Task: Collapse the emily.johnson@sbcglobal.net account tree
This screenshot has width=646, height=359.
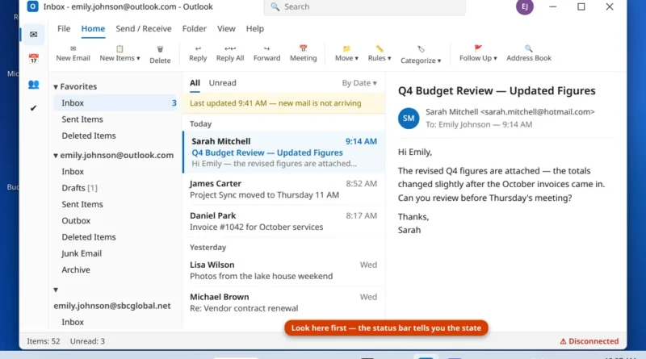Action: coord(56,290)
